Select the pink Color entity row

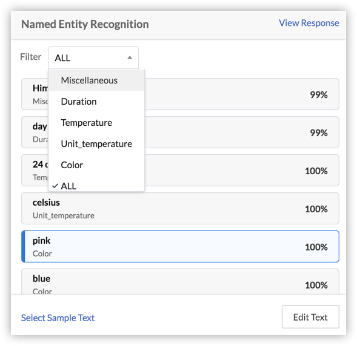[x=180, y=246]
